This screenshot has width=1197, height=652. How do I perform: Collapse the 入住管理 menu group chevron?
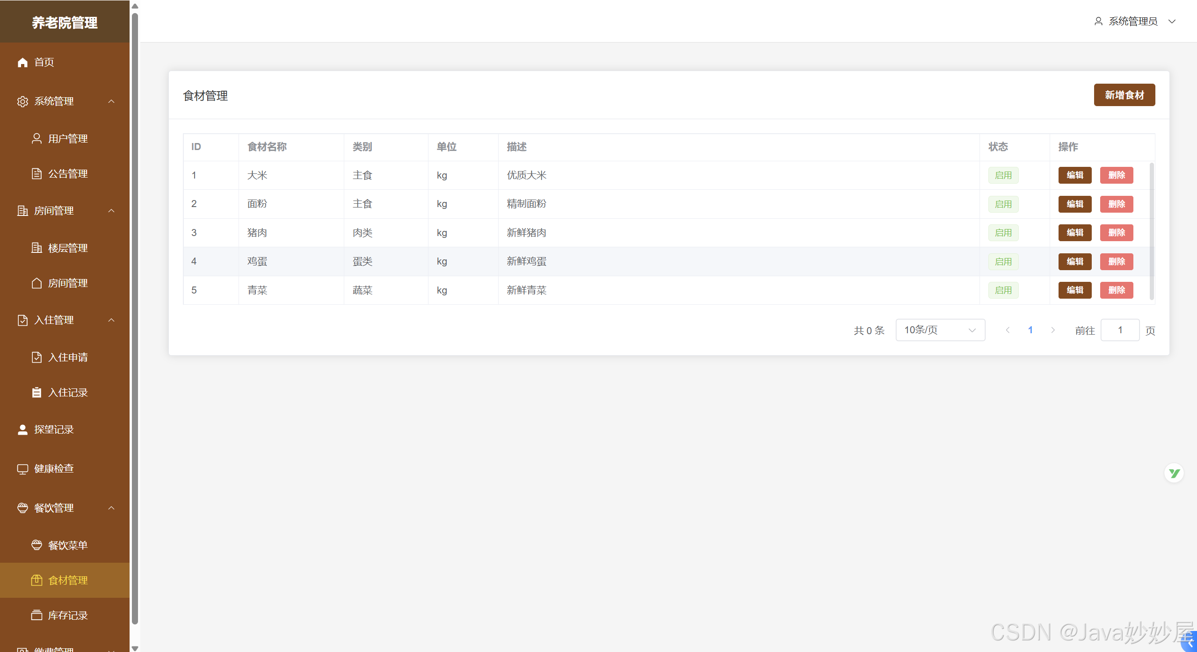111,320
